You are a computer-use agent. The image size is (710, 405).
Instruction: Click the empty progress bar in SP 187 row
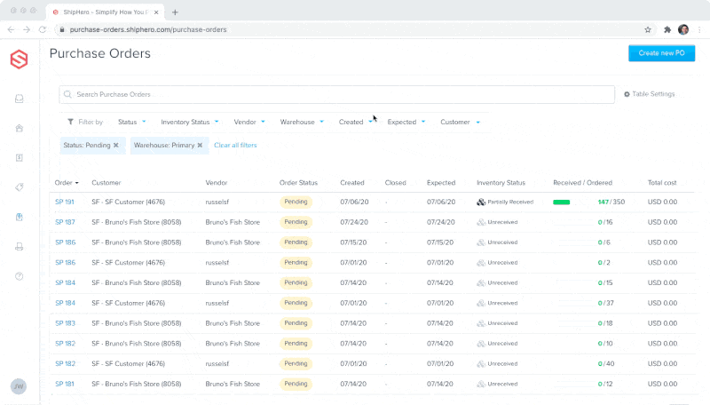click(574, 222)
